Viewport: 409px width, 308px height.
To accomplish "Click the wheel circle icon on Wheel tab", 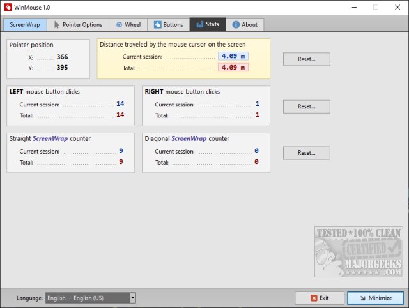I will click(119, 25).
